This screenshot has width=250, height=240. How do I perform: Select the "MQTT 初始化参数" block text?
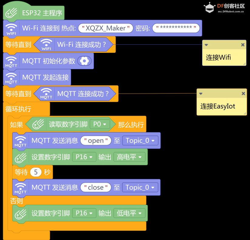pos(49,61)
